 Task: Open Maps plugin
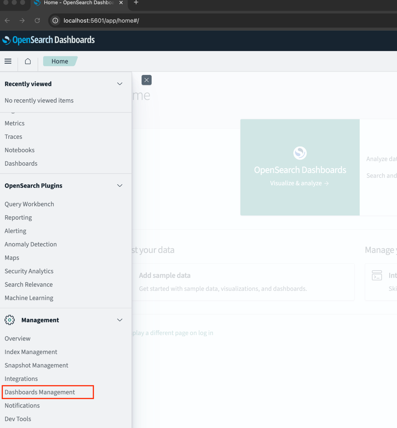click(12, 258)
